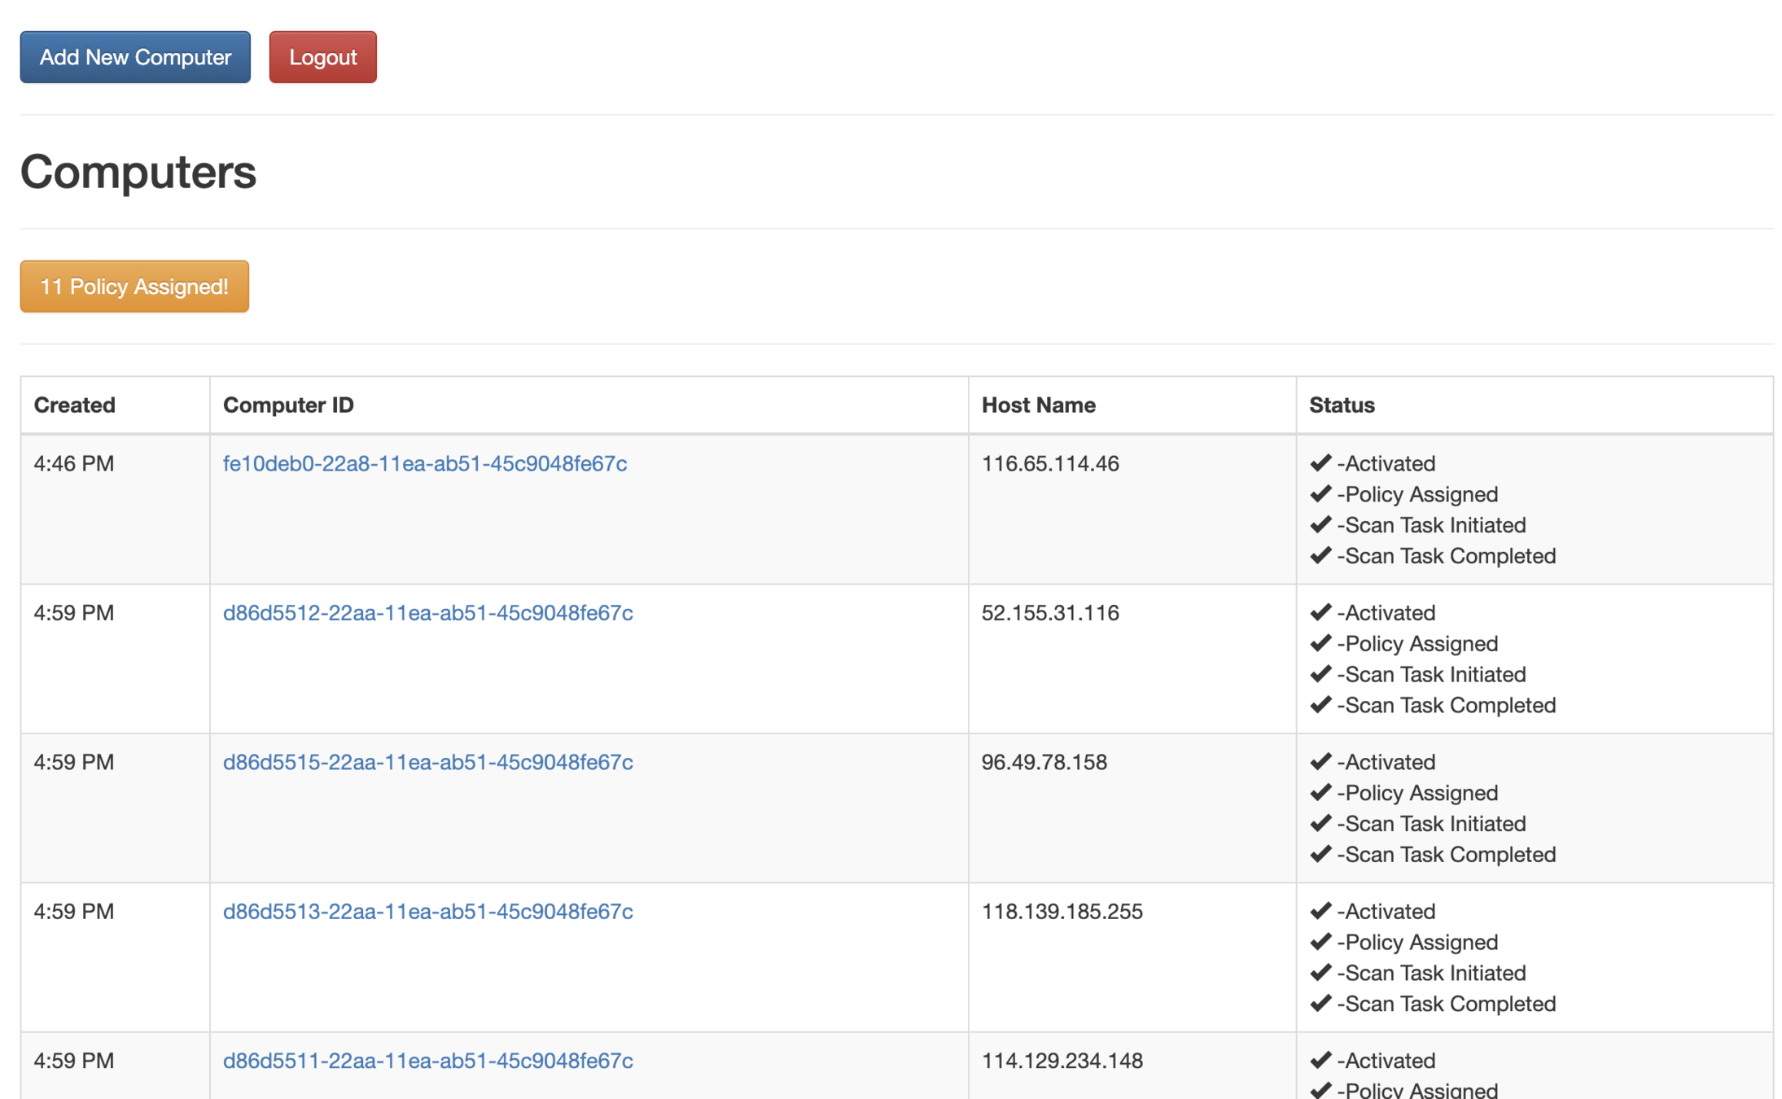
Task: Click the Host Name column header
Action: click(x=1038, y=405)
